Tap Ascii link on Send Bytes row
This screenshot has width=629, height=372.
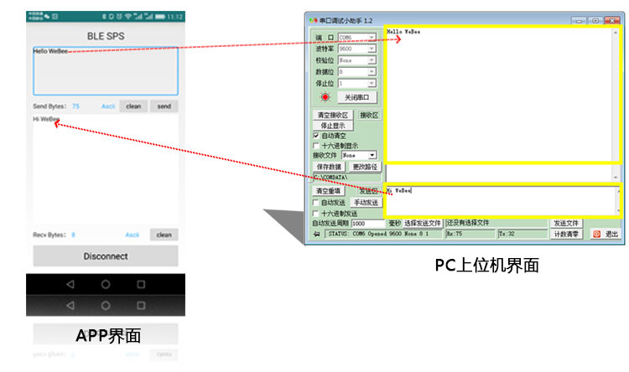108,106
